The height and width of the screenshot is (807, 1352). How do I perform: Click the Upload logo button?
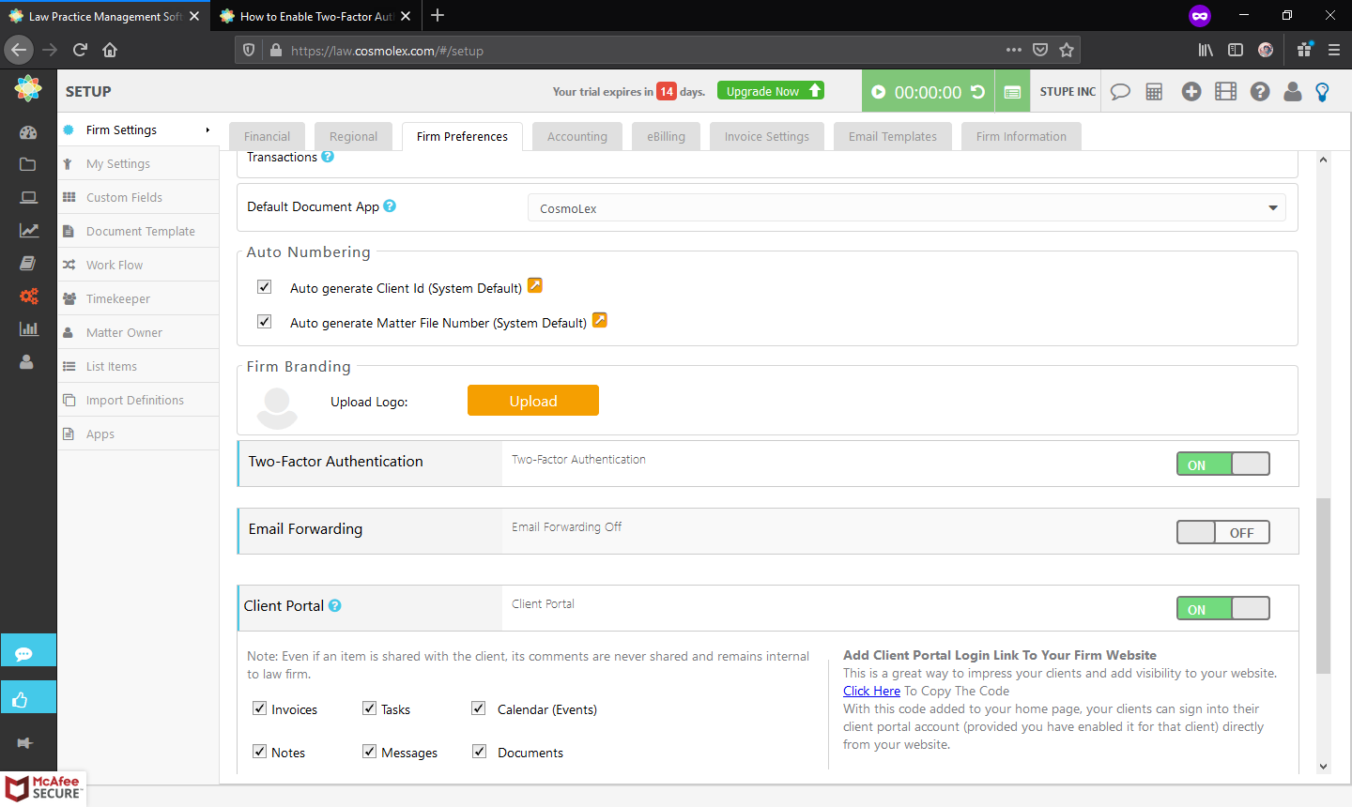[x=533, y=401]
